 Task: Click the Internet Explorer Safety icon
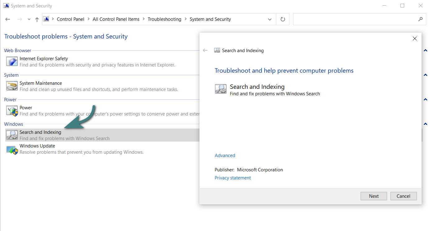(x=12, y=61)
